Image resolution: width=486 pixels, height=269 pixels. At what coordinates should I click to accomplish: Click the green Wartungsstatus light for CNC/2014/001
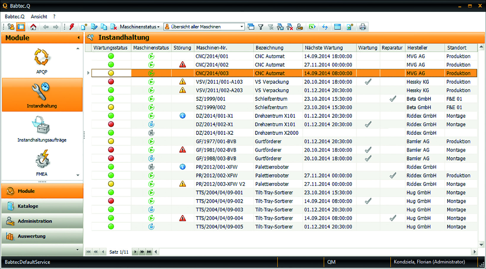coord(111,56)
